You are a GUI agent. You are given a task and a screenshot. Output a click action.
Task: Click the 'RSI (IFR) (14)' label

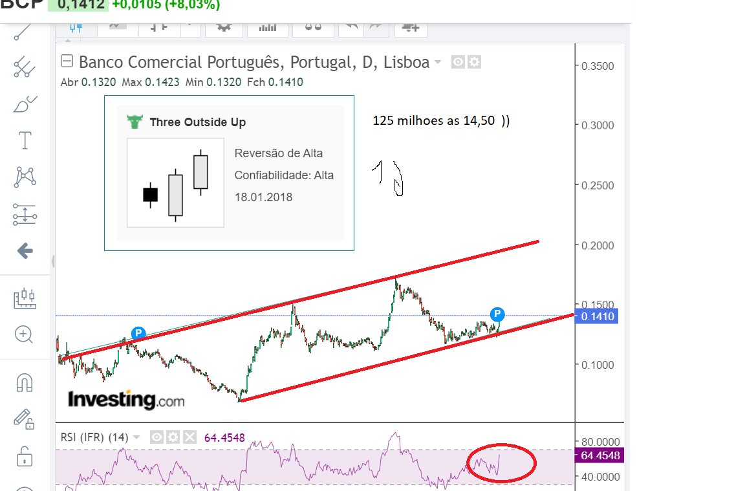94,437
